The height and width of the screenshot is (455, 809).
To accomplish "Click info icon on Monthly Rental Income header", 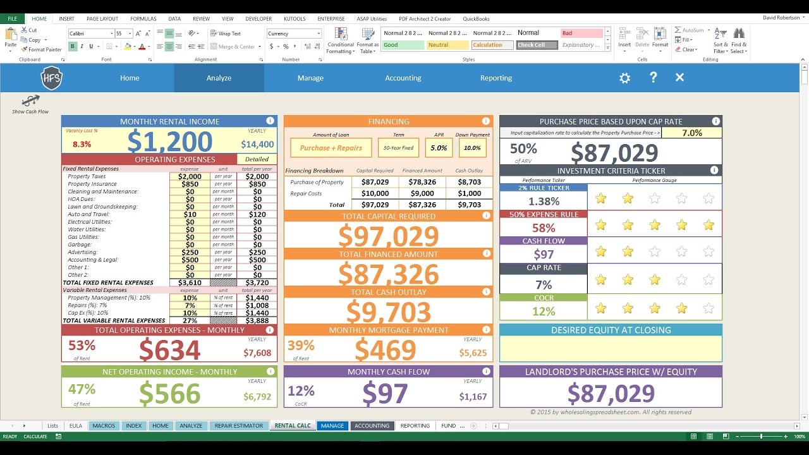I will pos(270,121).
